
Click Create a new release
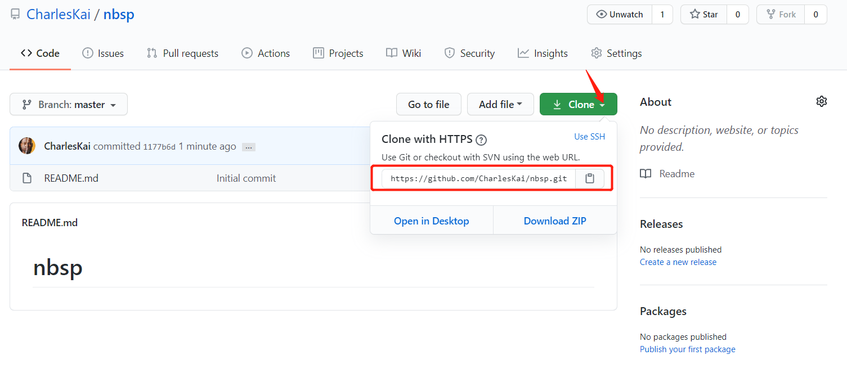pos(678,262)
